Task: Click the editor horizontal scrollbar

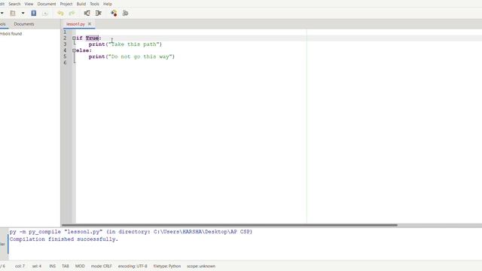Action: (x=229, y=225)
